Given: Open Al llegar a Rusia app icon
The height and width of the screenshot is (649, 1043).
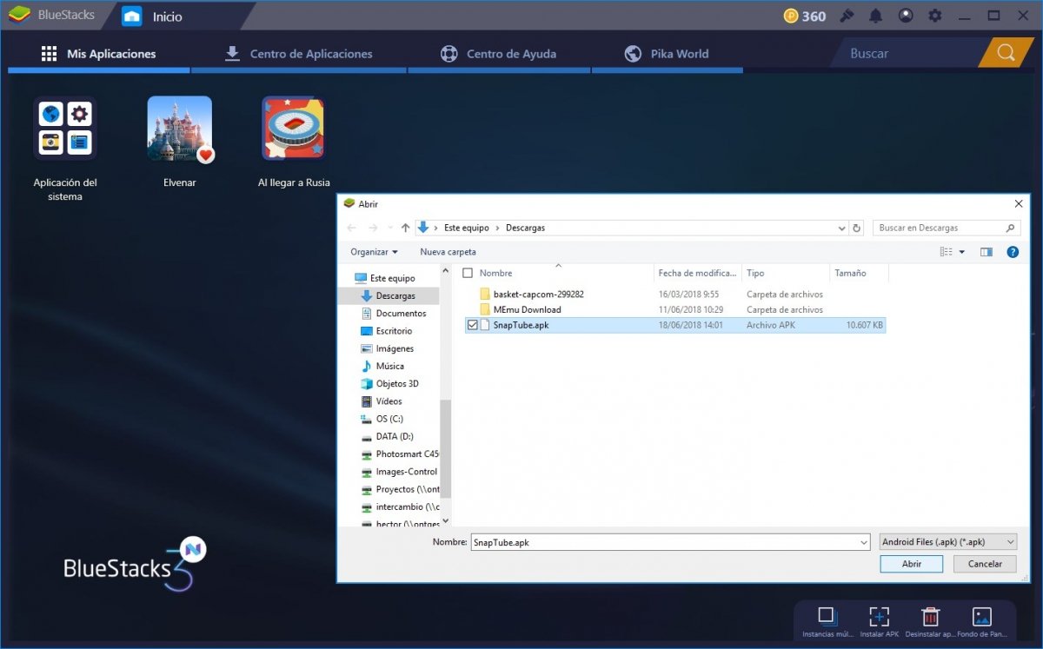Looking at the screenshot, I should 294,129.
